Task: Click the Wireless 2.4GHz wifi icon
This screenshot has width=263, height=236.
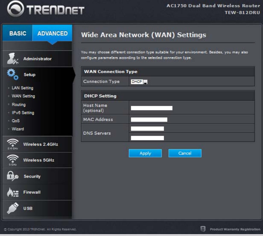Action: [x=13, y=144]
